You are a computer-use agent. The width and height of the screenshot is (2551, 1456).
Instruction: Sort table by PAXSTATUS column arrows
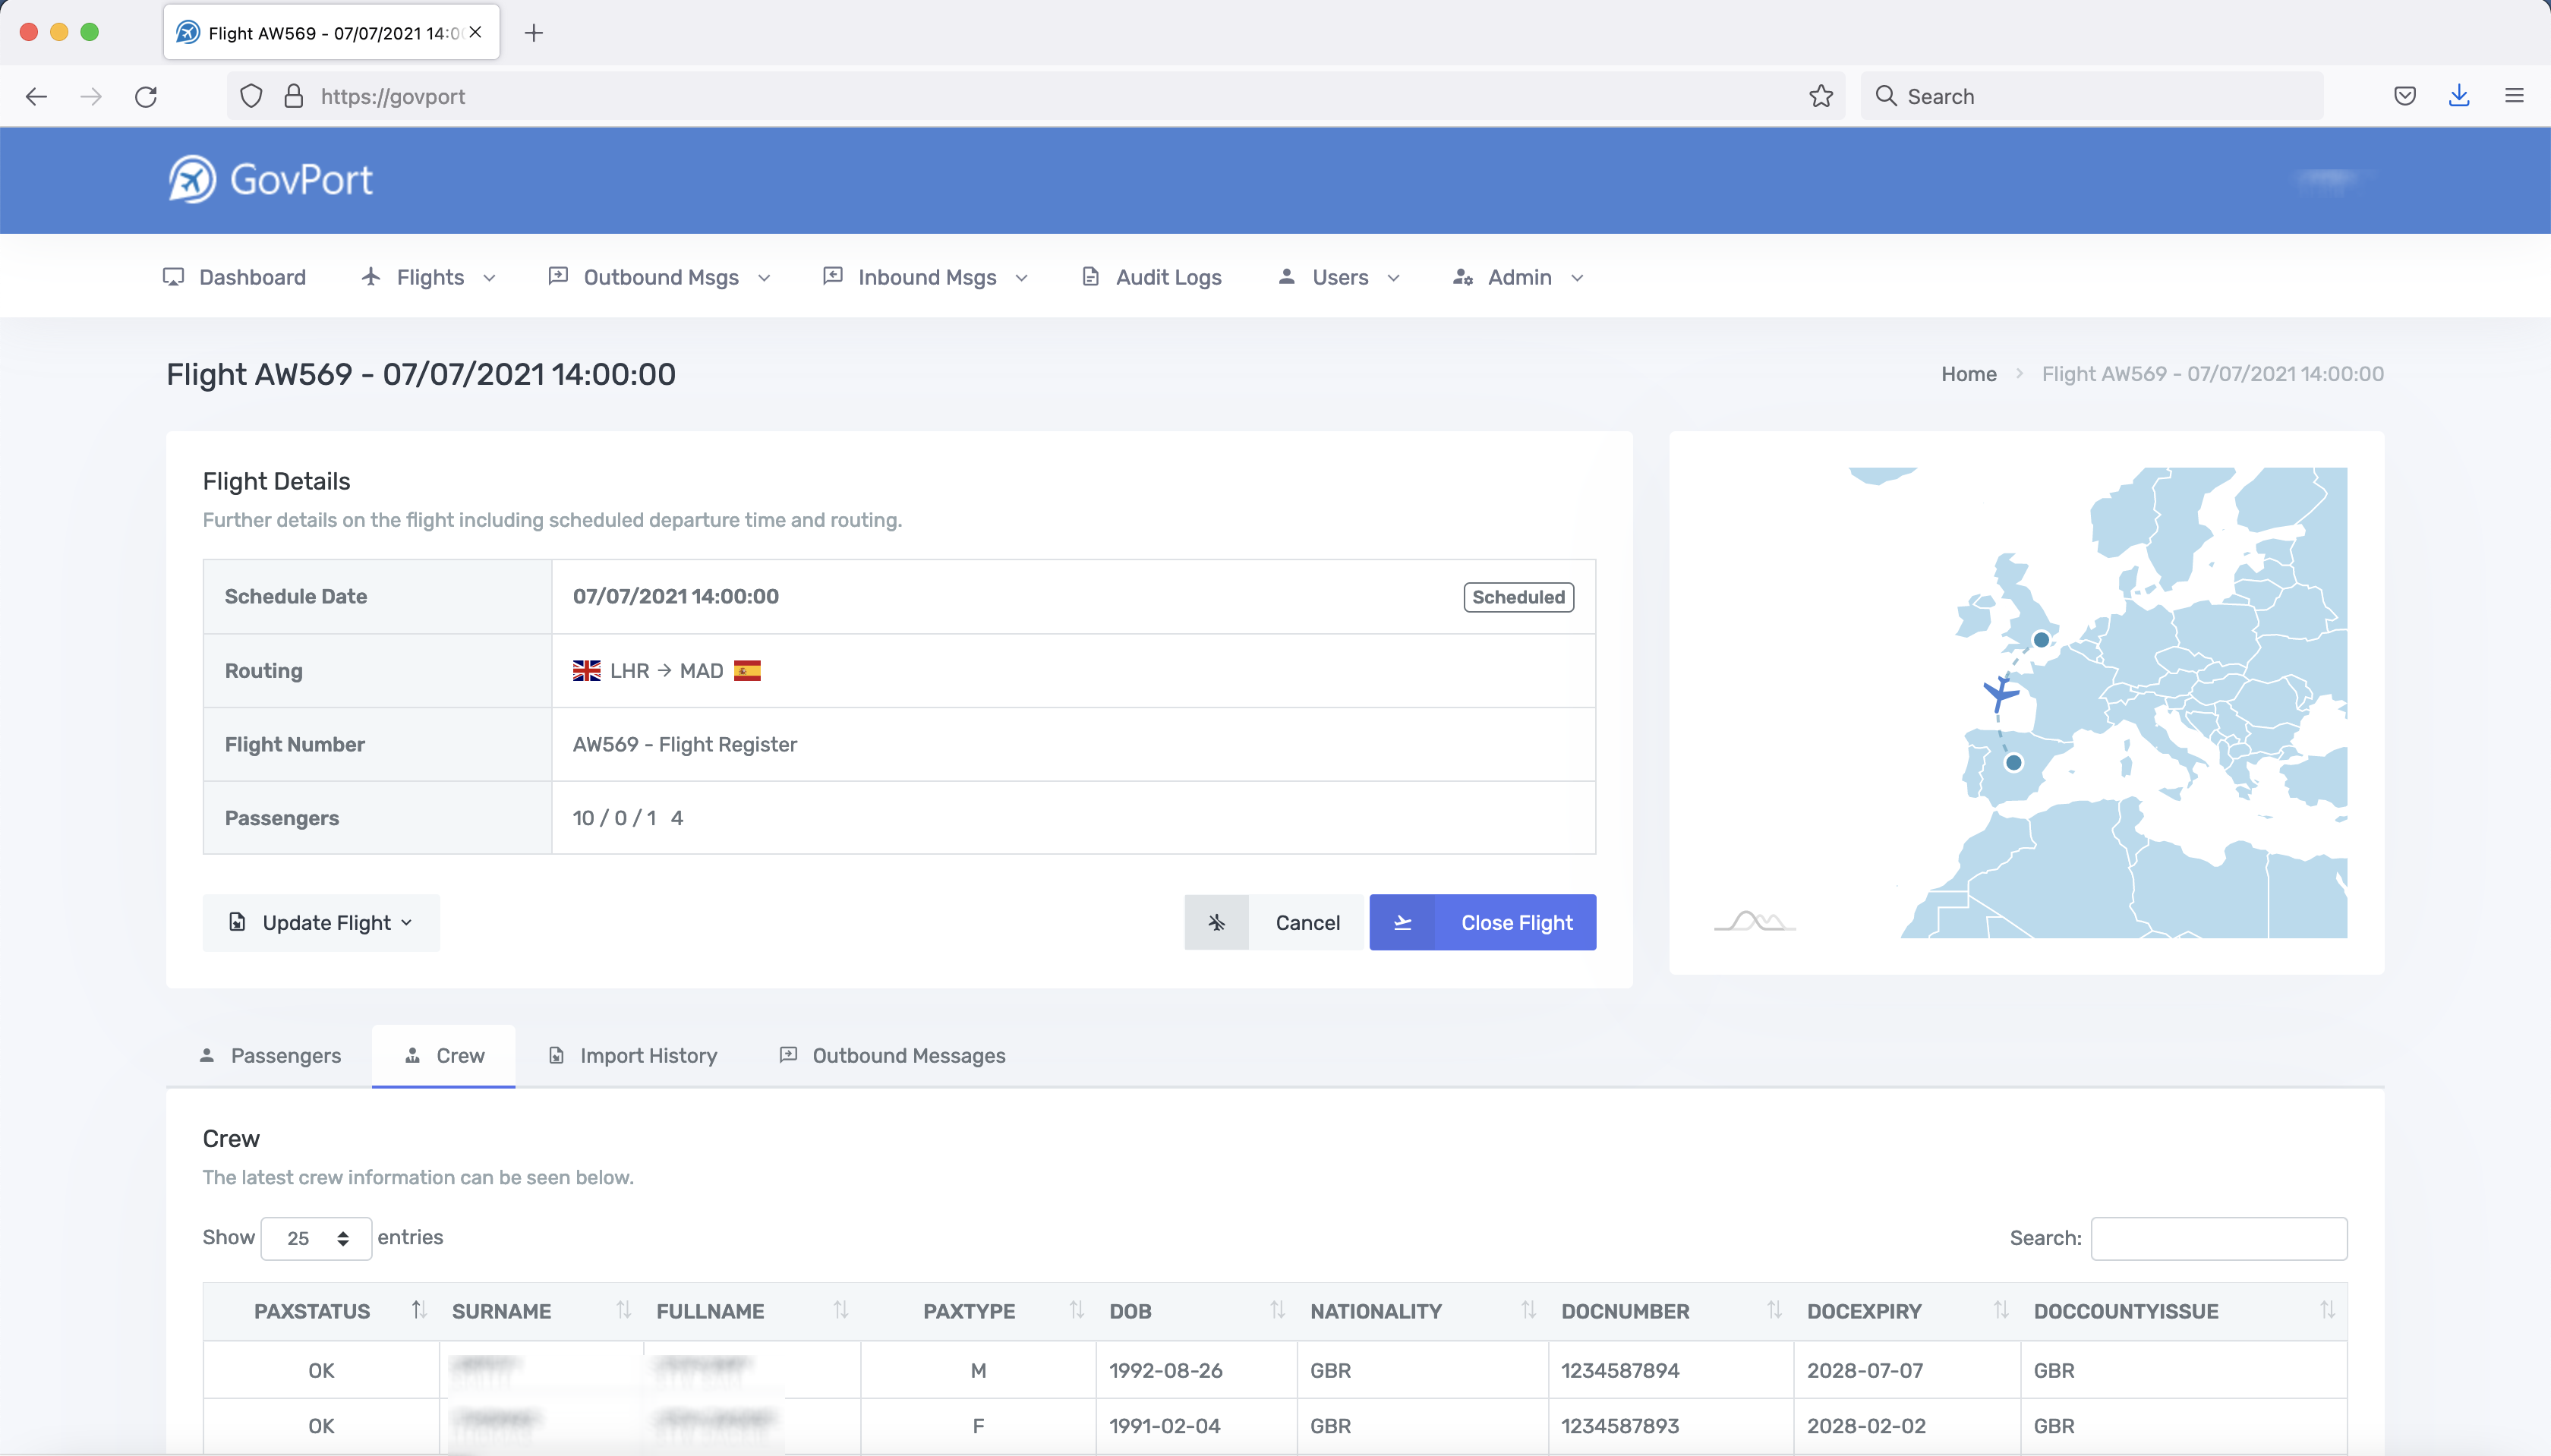[x=419, y=1310]
